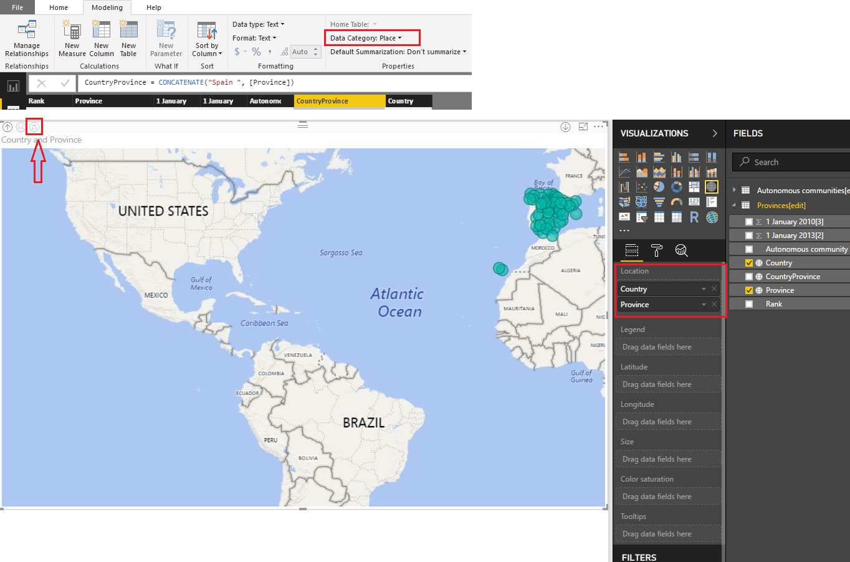Open Default Summarization dropdown
The image size is (850, 562).
coord(398,52)
